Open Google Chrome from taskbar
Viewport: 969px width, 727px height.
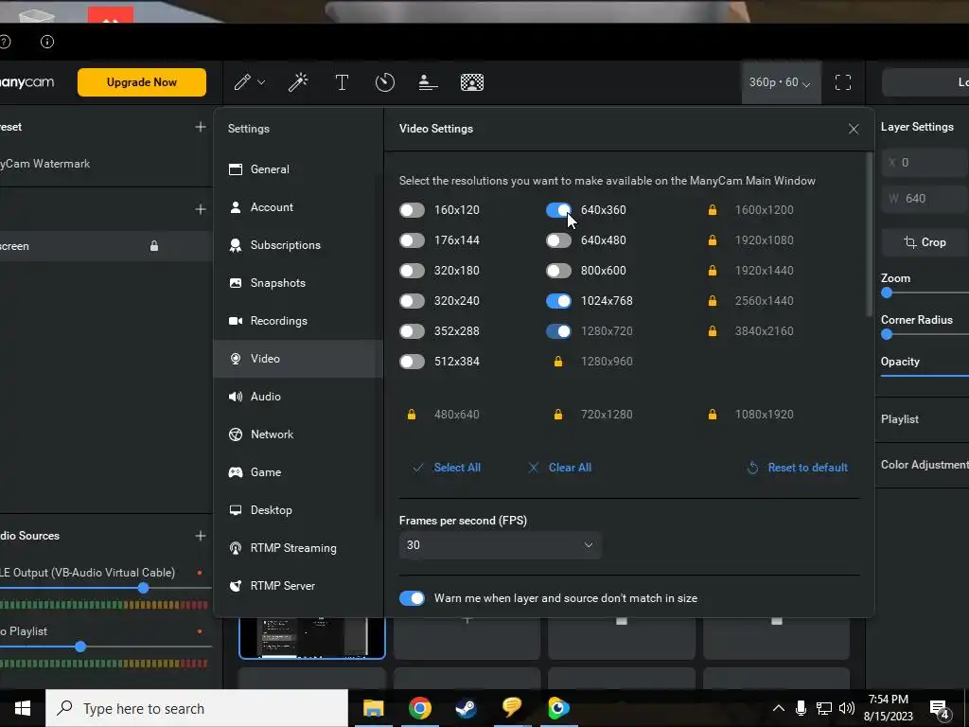(419, 708)
